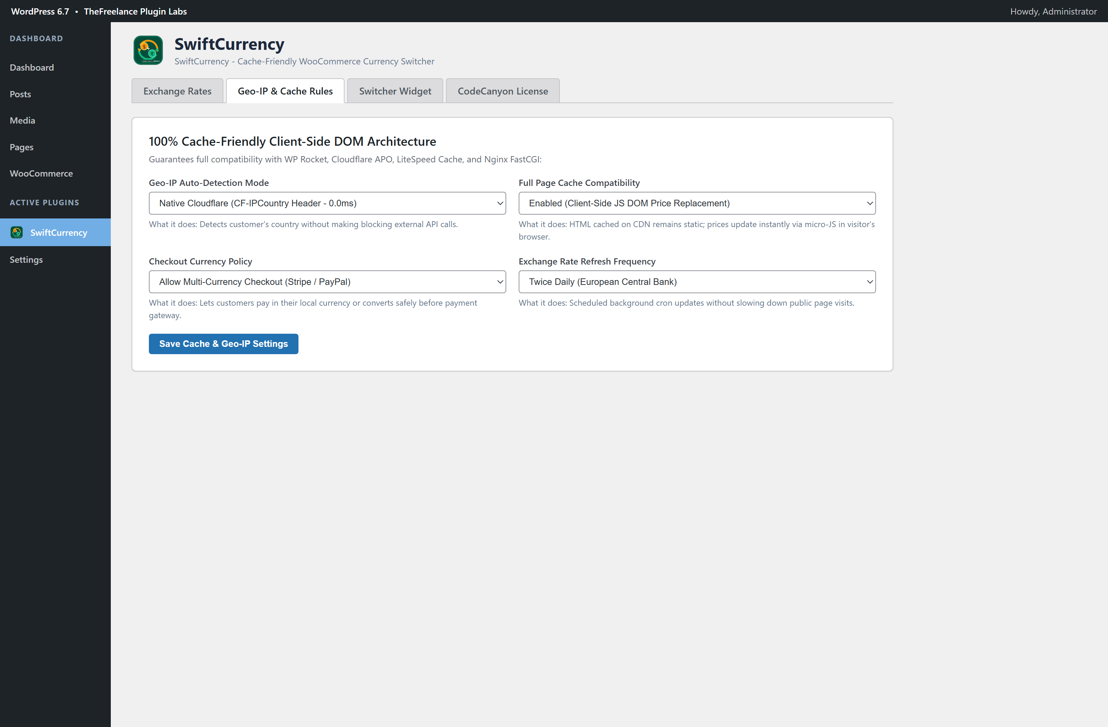Expand Exchange Rate Refresh Frequency dropdown
The image size is (1108, 727).
pos(697,281)
